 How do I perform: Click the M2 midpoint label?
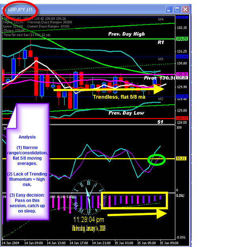click(161, 99)
